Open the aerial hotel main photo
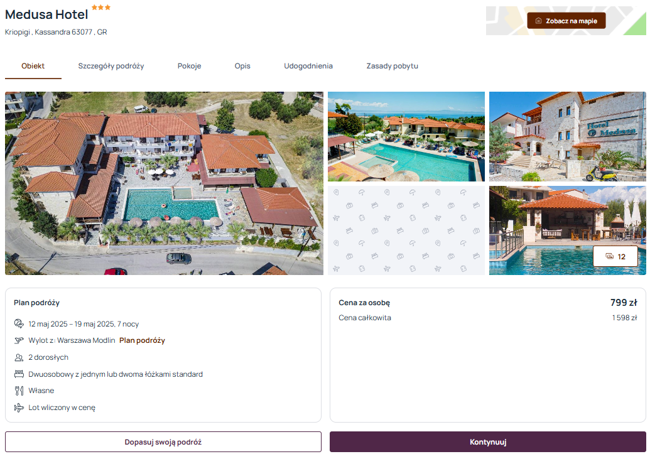The height and width of the screenshot is (454, 650). pos(164,183)
